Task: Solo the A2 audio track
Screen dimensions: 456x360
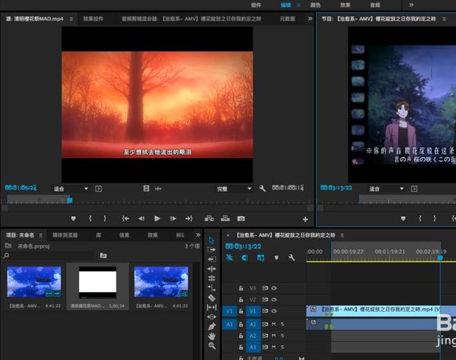Action: tap(282, 335)
